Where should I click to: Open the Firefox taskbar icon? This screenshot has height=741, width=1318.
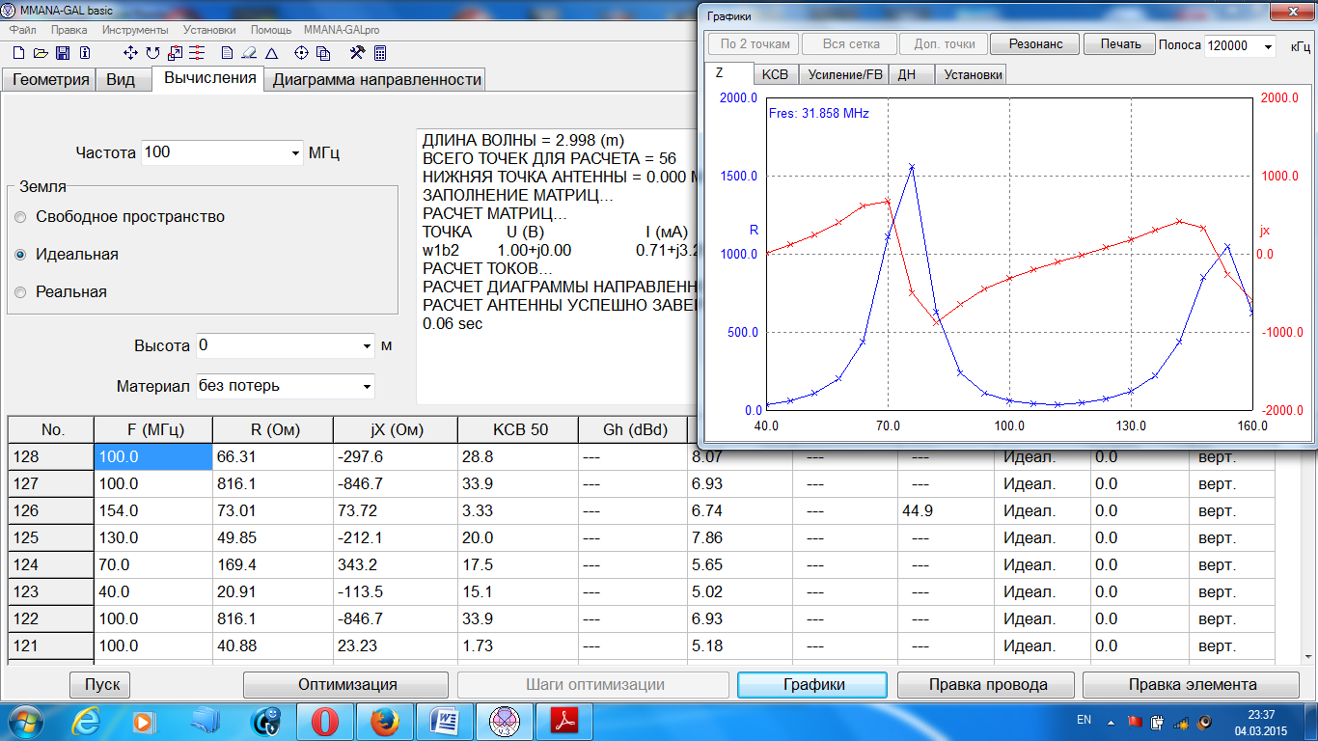tap(383, 721)
